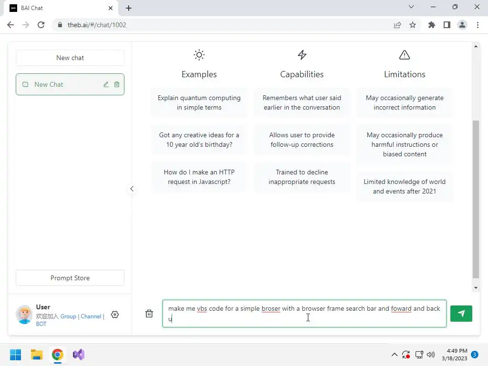Click the Examples sun icon
488x366 pixels.
tap(199, 55)
